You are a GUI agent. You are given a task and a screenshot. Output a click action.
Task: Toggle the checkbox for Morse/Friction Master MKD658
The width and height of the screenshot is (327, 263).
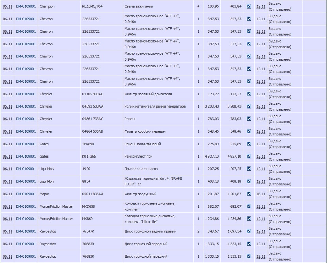[249, 206]
